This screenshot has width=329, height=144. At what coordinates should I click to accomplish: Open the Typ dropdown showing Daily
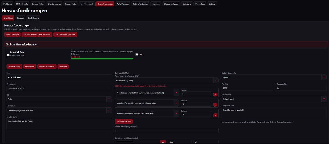click(59, 99)
